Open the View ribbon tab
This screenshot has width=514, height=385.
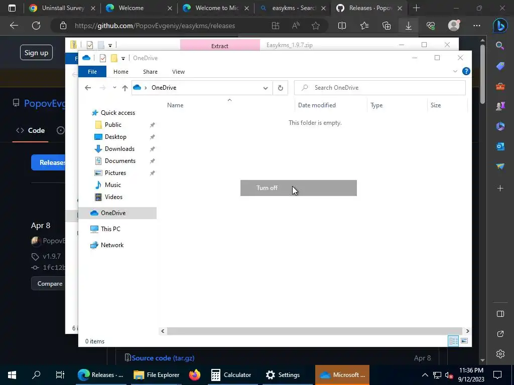coord(178,72)
